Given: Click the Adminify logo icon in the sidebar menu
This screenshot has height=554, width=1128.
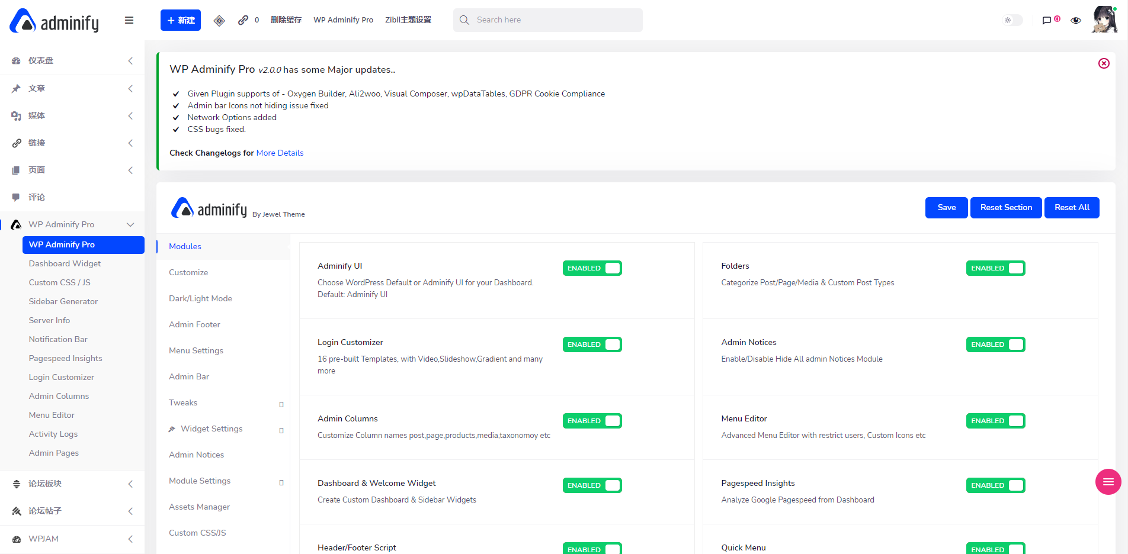Looking at the screenshot, I should click(x=17, y=224).
